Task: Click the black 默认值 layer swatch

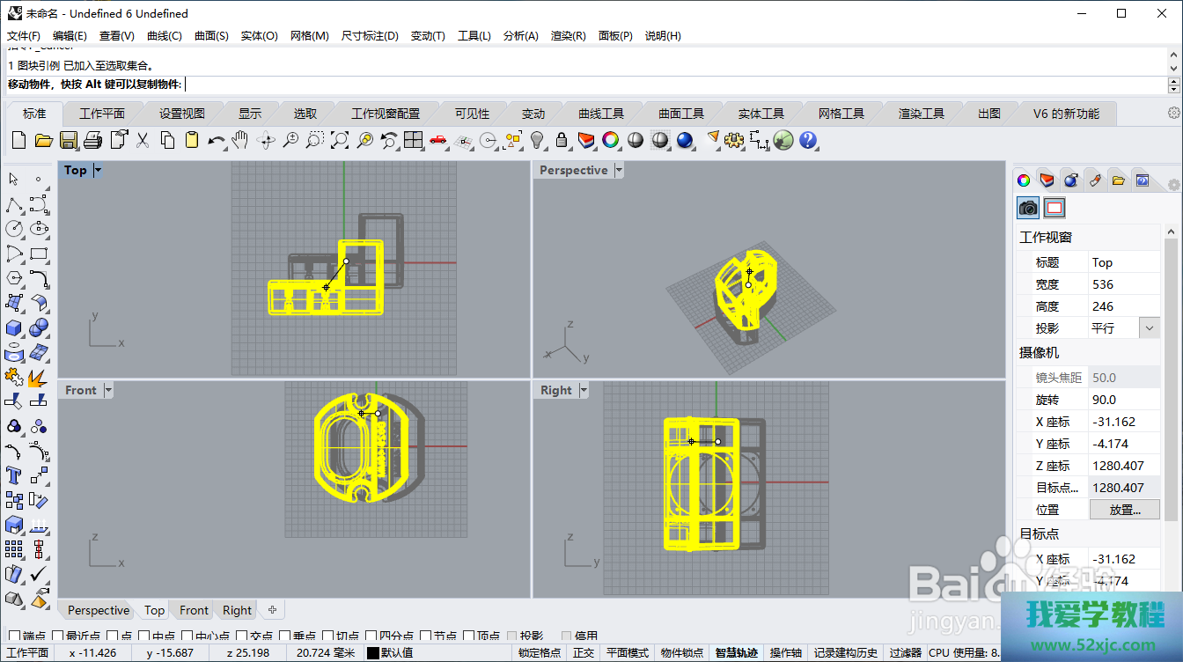Action: point(373,652)
